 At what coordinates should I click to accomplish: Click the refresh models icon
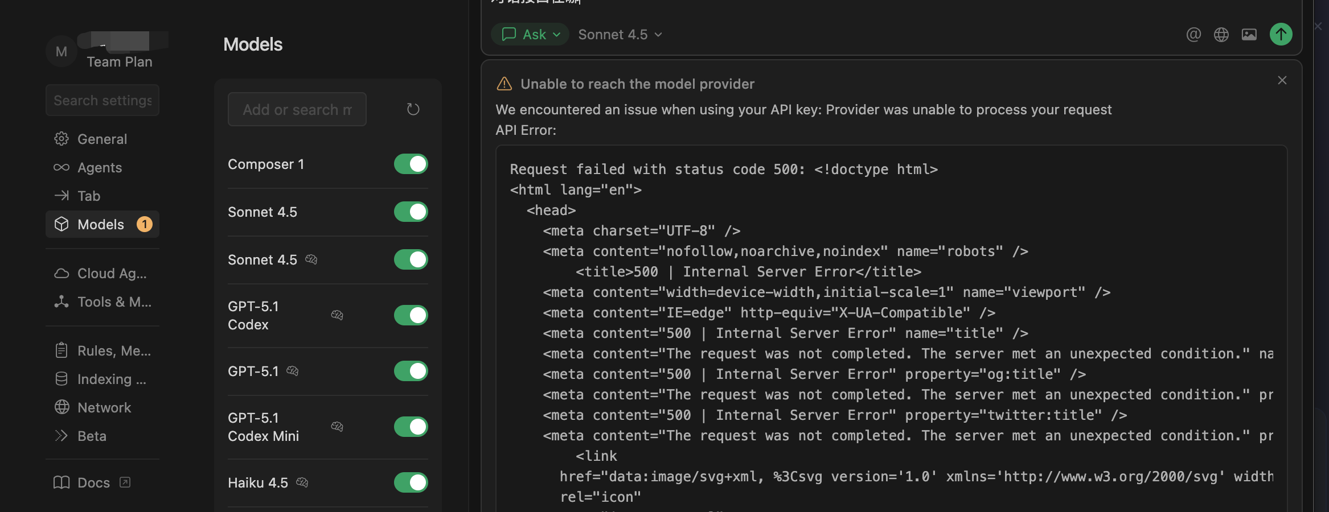[413, 109]
